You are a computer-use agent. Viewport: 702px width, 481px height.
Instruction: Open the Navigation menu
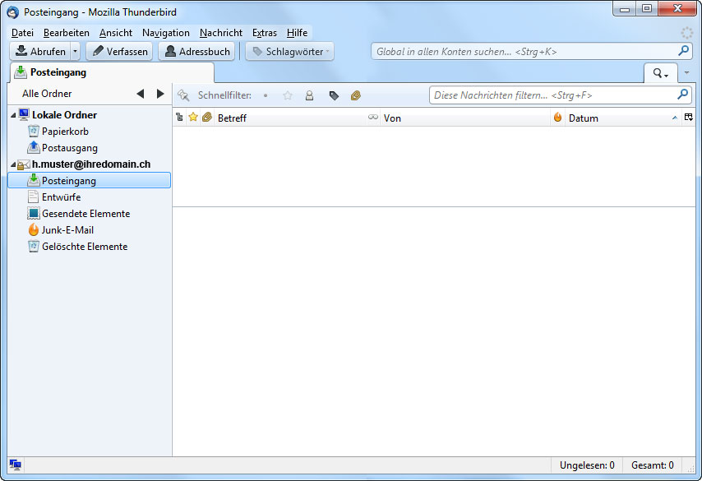166,33
